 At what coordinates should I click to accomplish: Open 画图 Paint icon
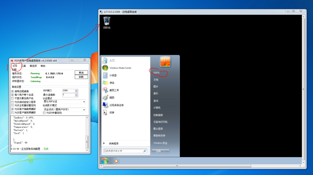point(105,98)
